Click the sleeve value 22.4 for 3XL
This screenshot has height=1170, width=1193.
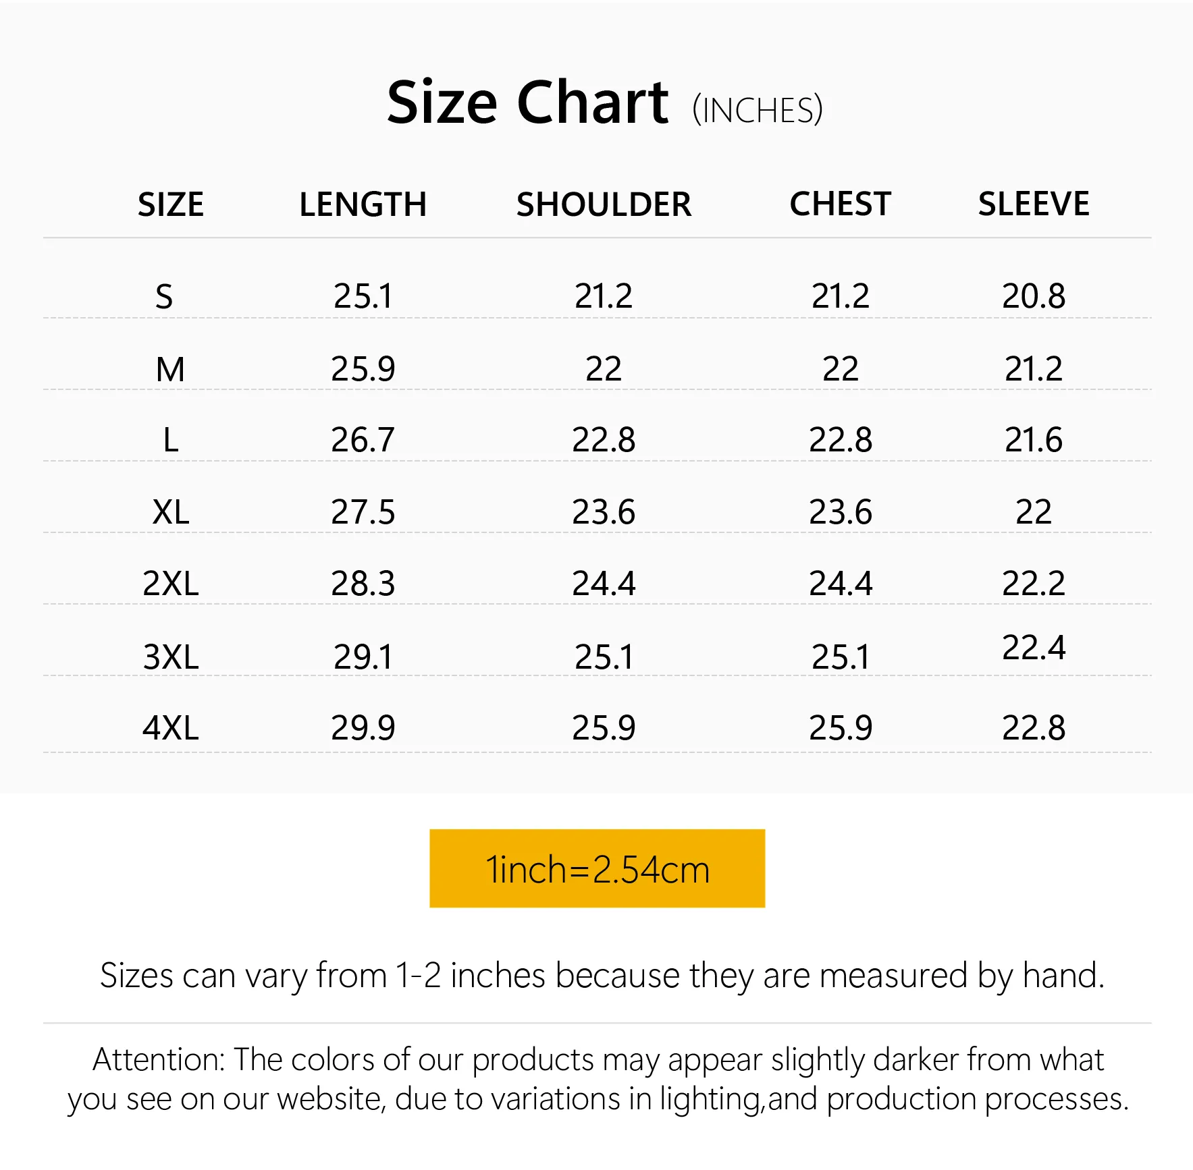coord(1033,648)
